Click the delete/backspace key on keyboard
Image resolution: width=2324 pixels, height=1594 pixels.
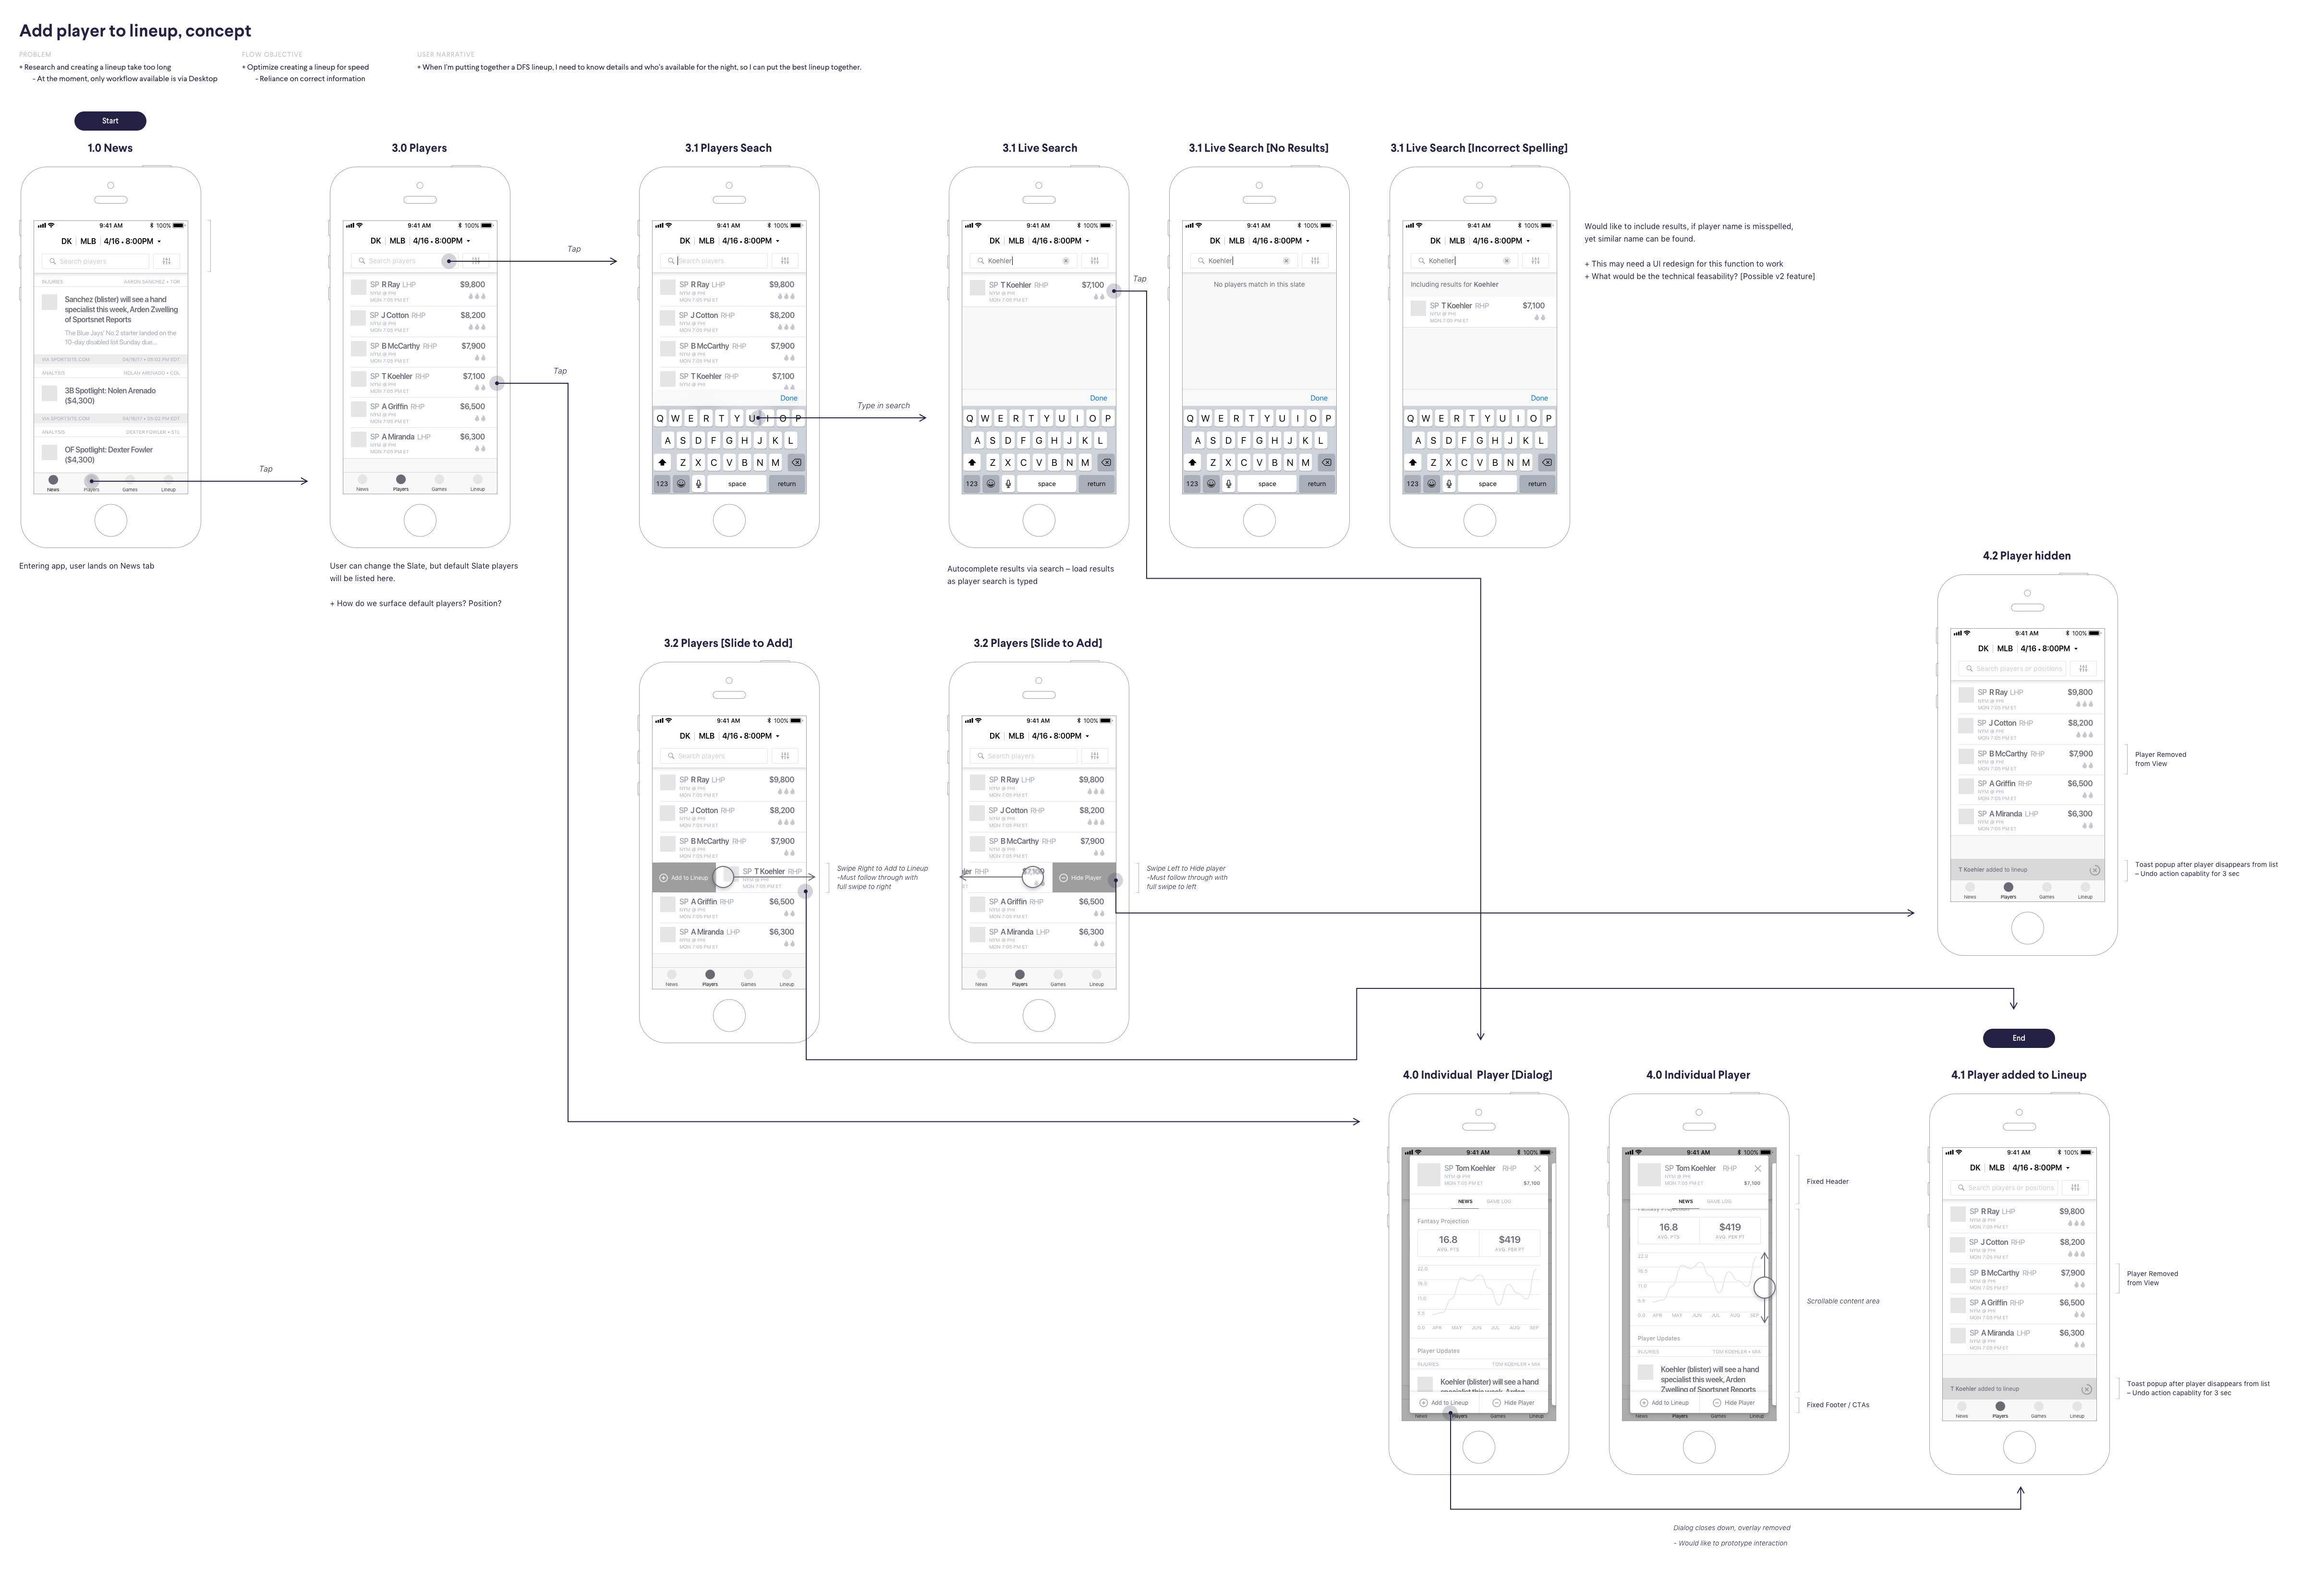click(798, 463)
